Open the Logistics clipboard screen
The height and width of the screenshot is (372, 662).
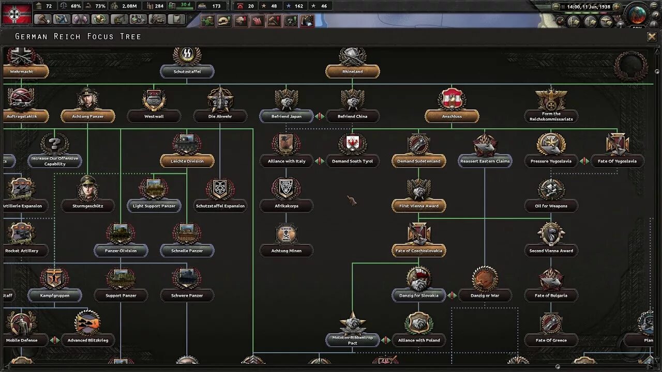click(x=176, y=19)
